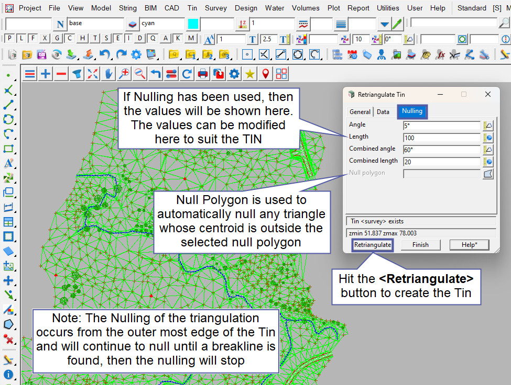Click the zoom in magnifier in view toolbar
Viewport: 511px width, 385px height.
point(124,74)
